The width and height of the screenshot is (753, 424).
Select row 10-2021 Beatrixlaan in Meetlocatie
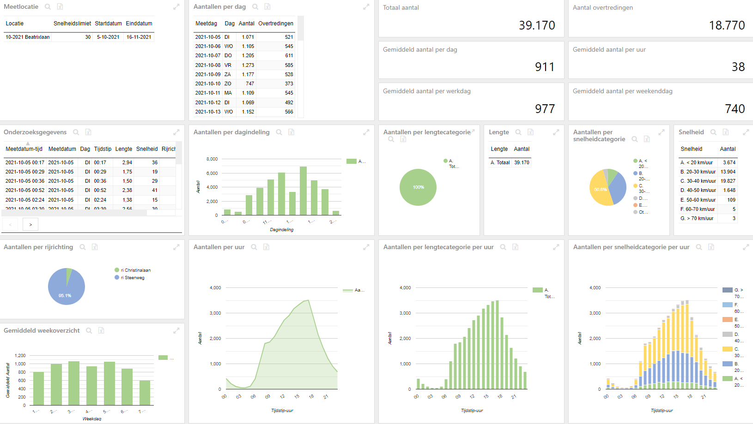coord(79,37)
